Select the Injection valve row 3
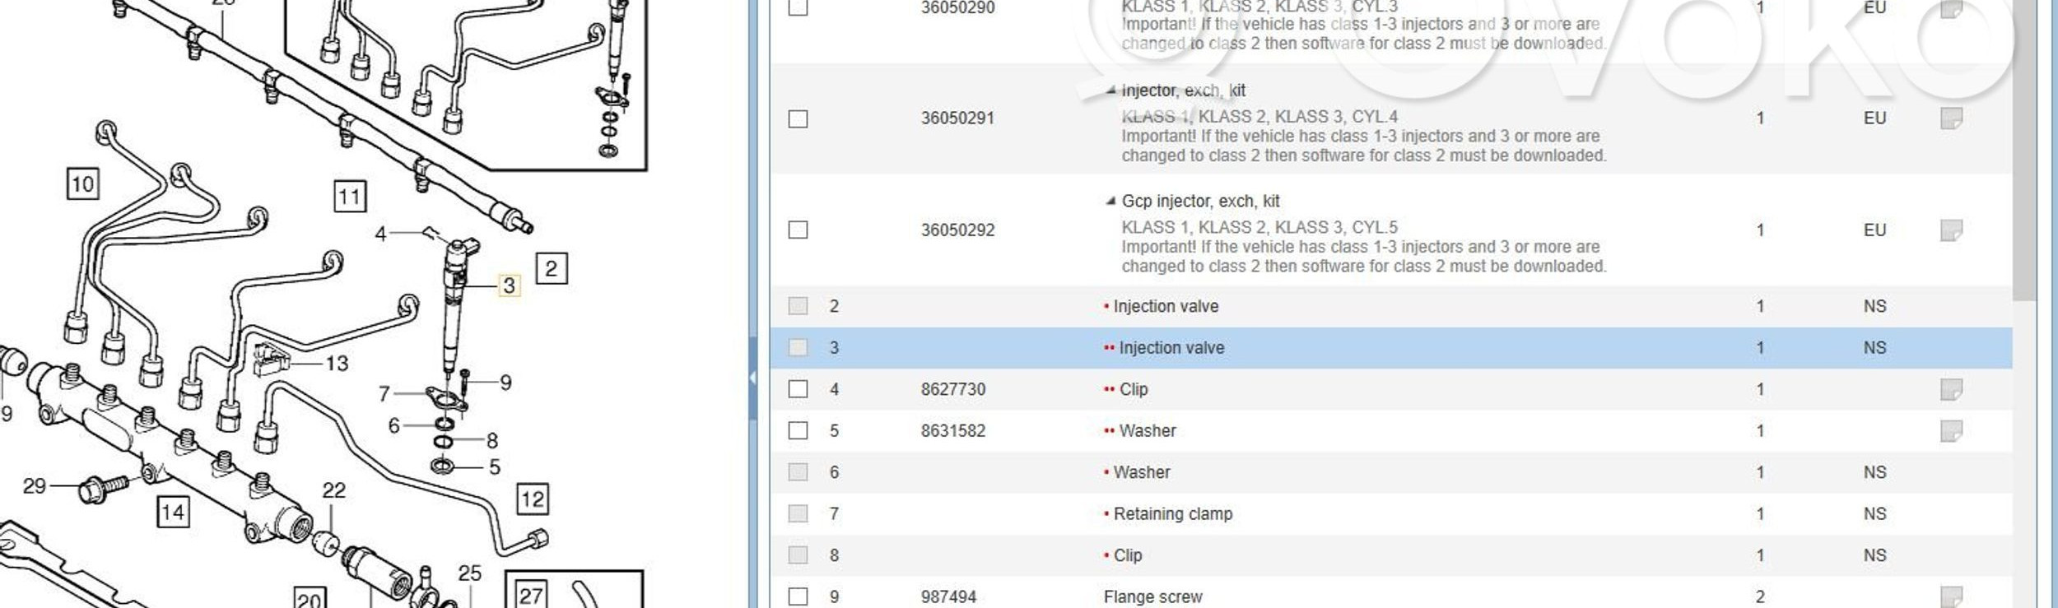 click(x=1171, y=348)
